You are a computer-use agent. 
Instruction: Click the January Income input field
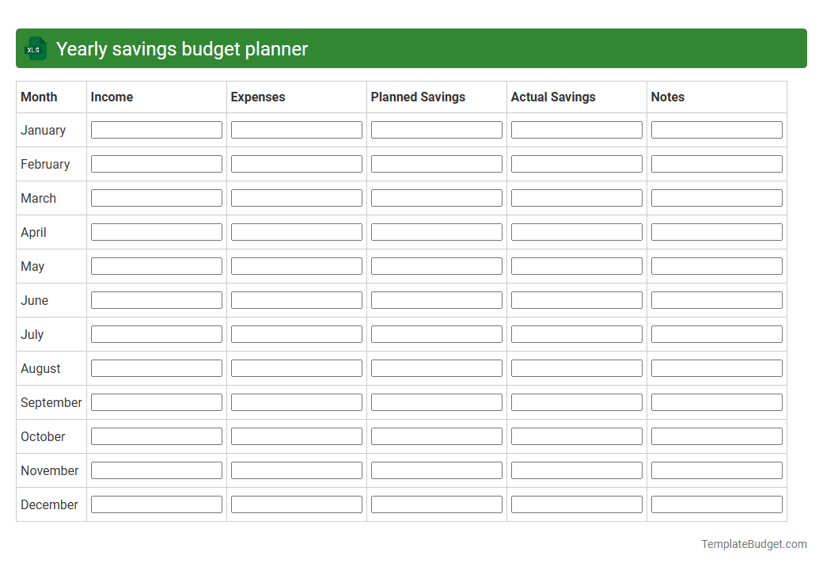[156, 129]
